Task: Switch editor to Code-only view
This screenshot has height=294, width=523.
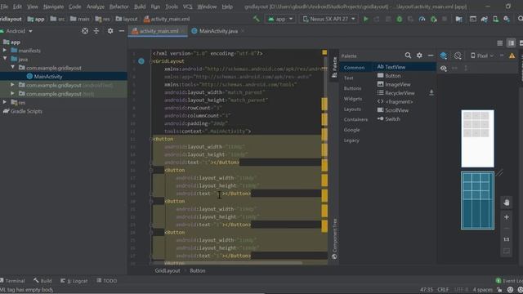Action: click(x=499, y=43)
